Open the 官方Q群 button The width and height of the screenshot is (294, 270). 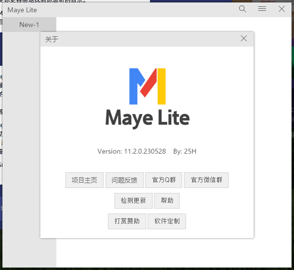click(164, 180)
